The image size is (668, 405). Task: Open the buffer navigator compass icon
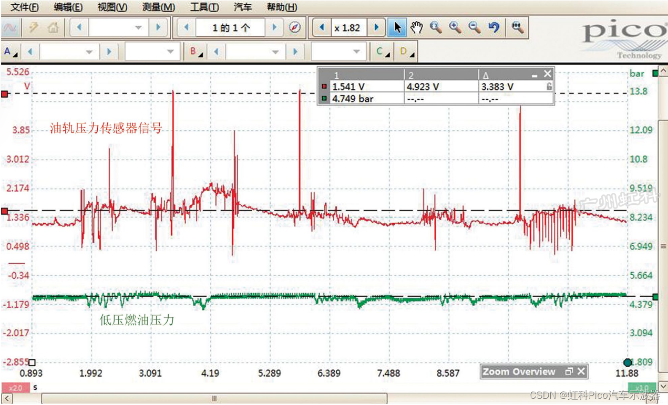295,27
